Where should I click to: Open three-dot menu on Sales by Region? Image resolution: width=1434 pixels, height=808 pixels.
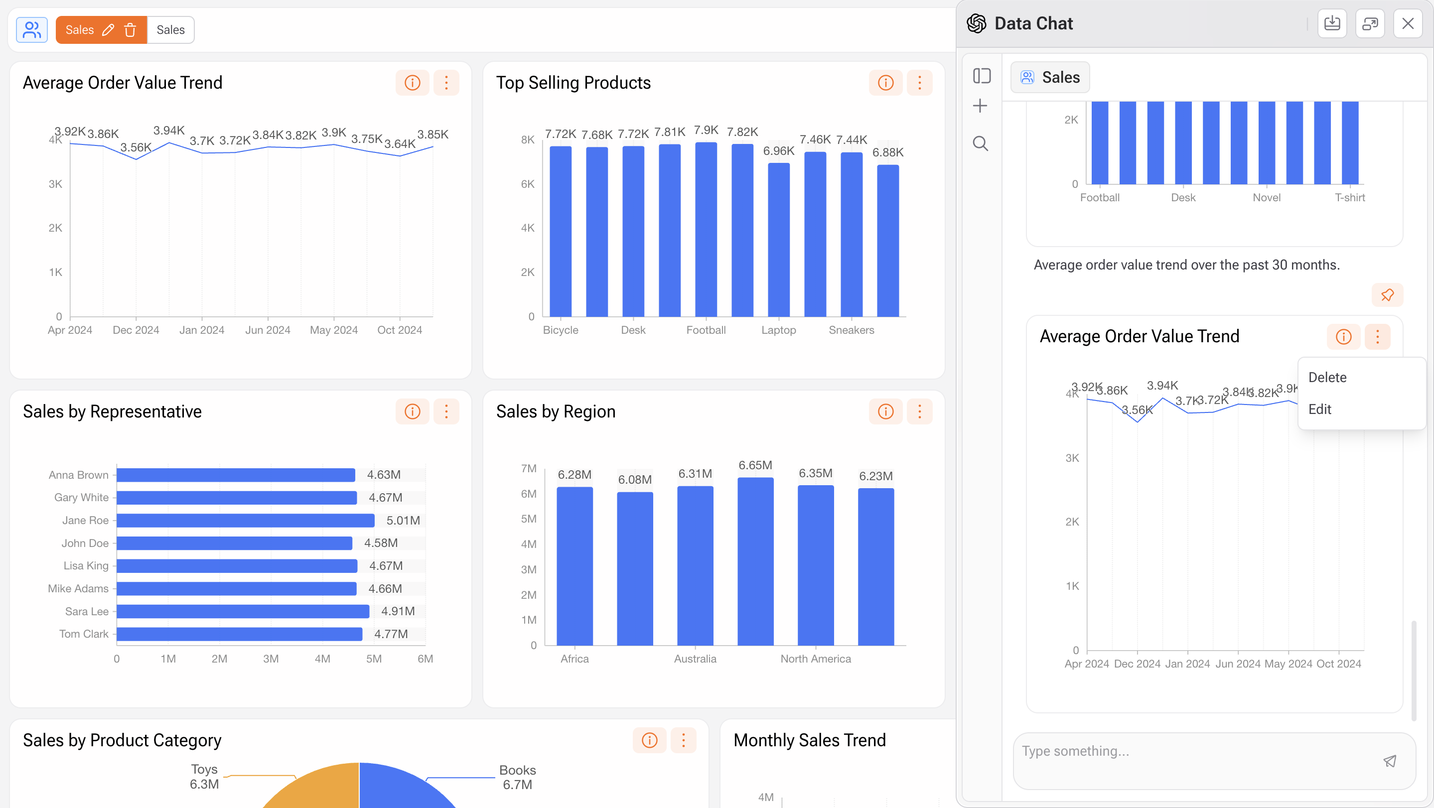click(919, 412)
